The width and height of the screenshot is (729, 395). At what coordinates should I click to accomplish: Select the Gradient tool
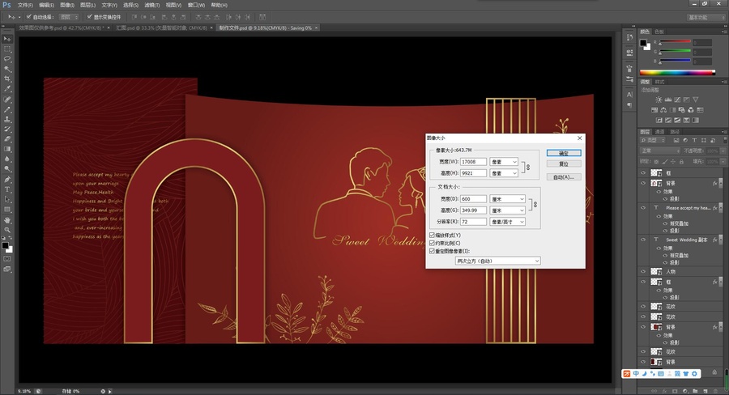point(7,149)
